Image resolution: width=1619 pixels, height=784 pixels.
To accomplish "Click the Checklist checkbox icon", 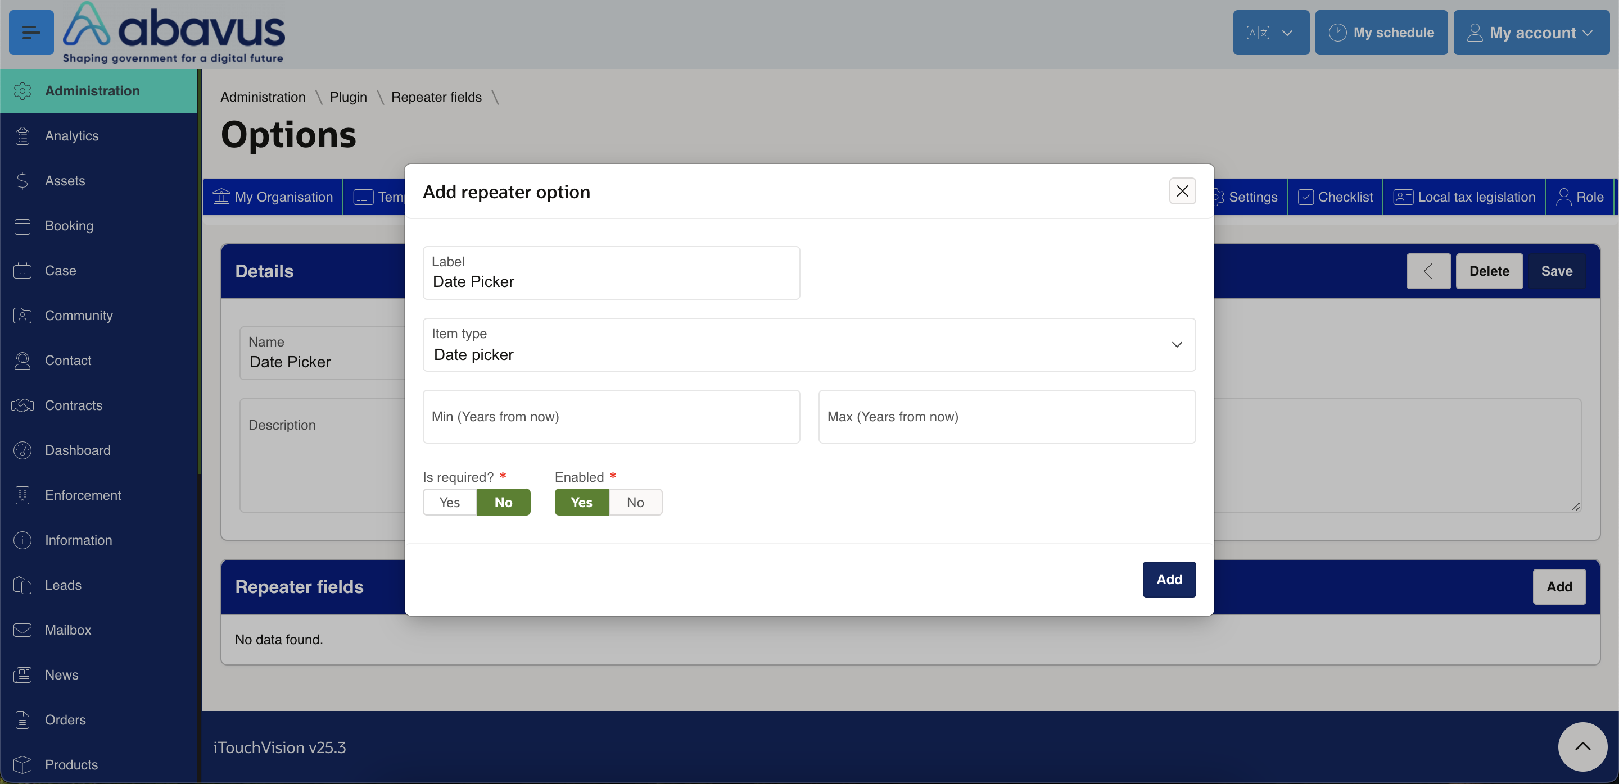I will 1305,197.
